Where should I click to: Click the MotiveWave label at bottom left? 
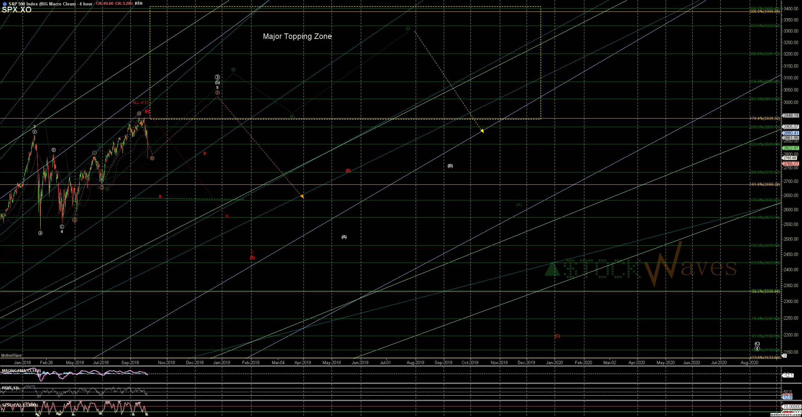[11, 356]
